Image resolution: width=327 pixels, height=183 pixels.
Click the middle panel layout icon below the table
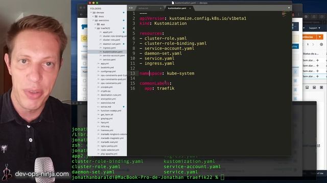click(x=314, y=87)
